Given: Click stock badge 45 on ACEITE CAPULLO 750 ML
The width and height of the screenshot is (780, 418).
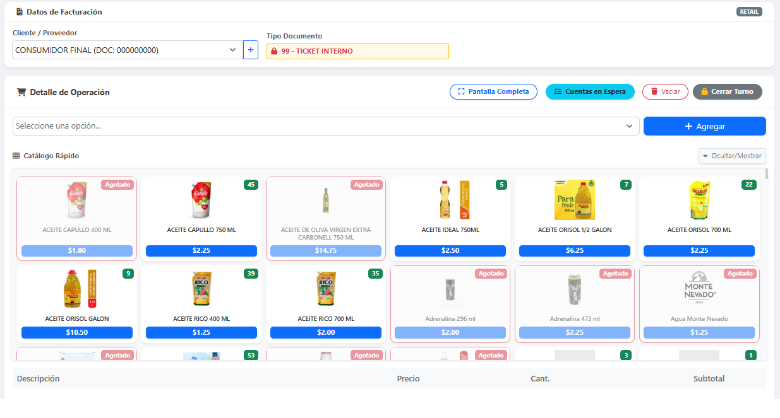Looking at the screenshot, I should tap(251, 185).
